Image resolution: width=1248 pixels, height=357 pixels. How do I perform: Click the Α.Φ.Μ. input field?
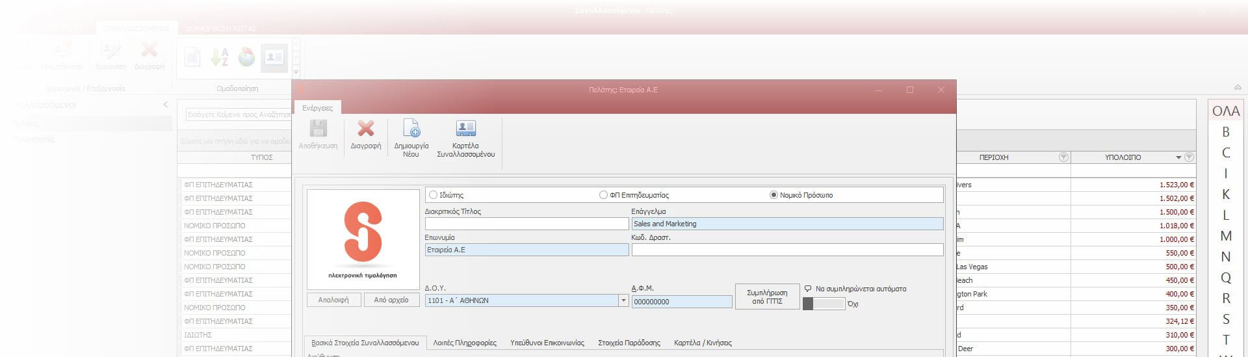click(x=681, y=302)
